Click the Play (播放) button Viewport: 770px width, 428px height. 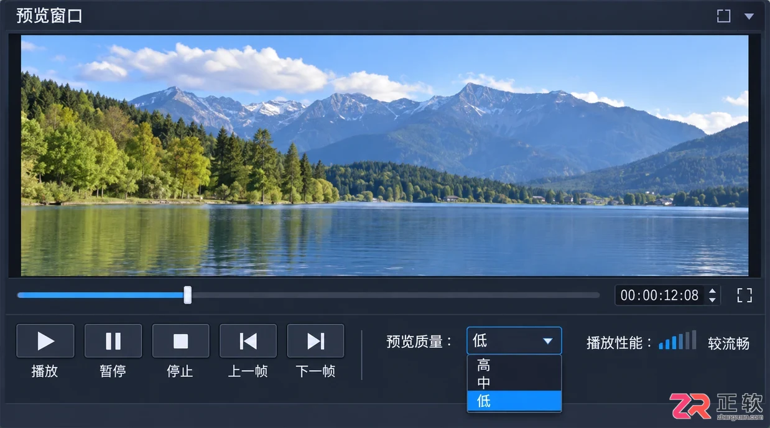(45, 341)
